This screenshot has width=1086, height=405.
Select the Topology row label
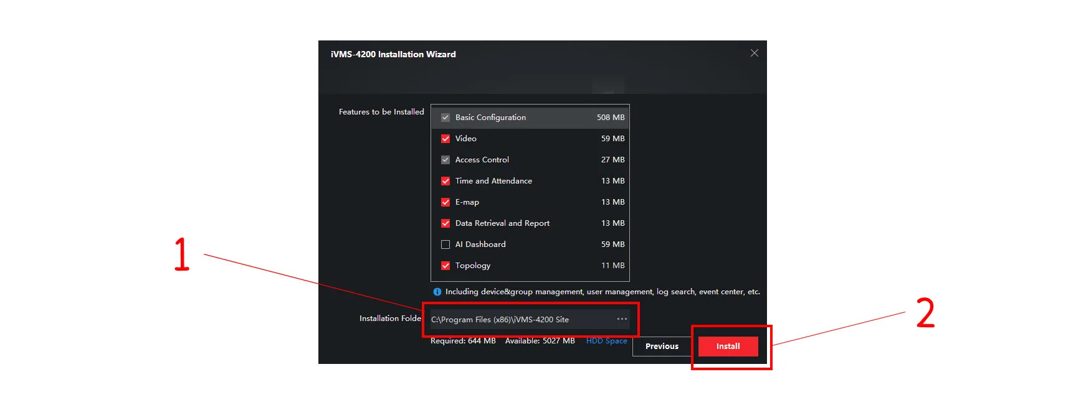[x=472, y=266]
